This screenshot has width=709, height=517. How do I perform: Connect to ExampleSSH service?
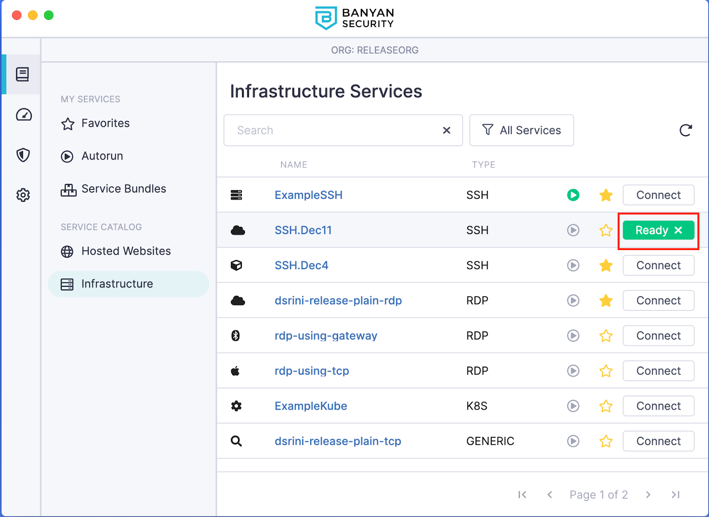(658, 195)
